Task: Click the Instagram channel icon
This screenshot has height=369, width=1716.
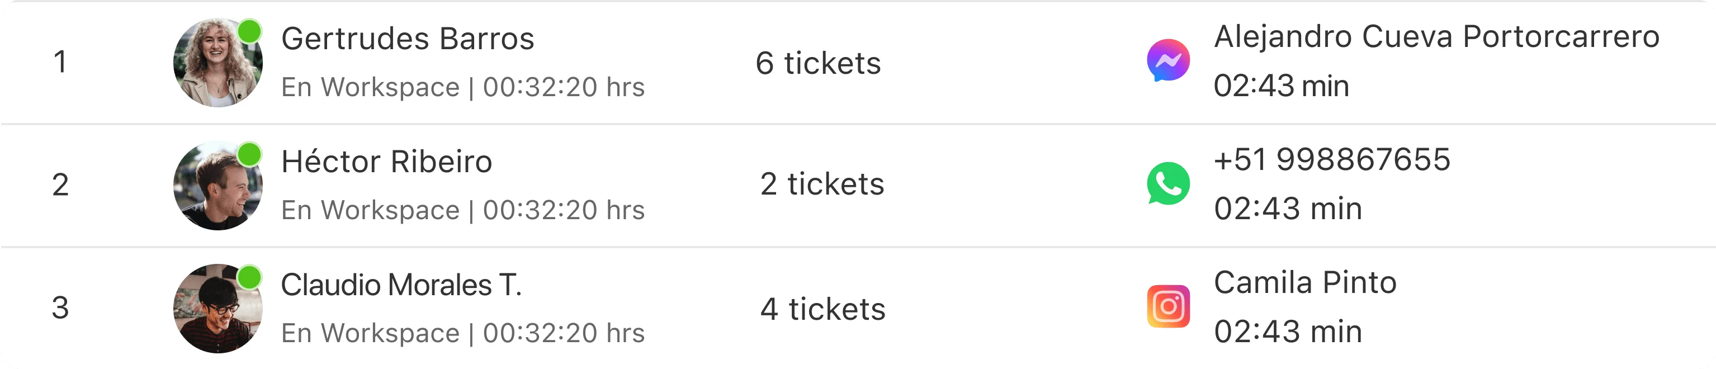Action: point(1169,306)
